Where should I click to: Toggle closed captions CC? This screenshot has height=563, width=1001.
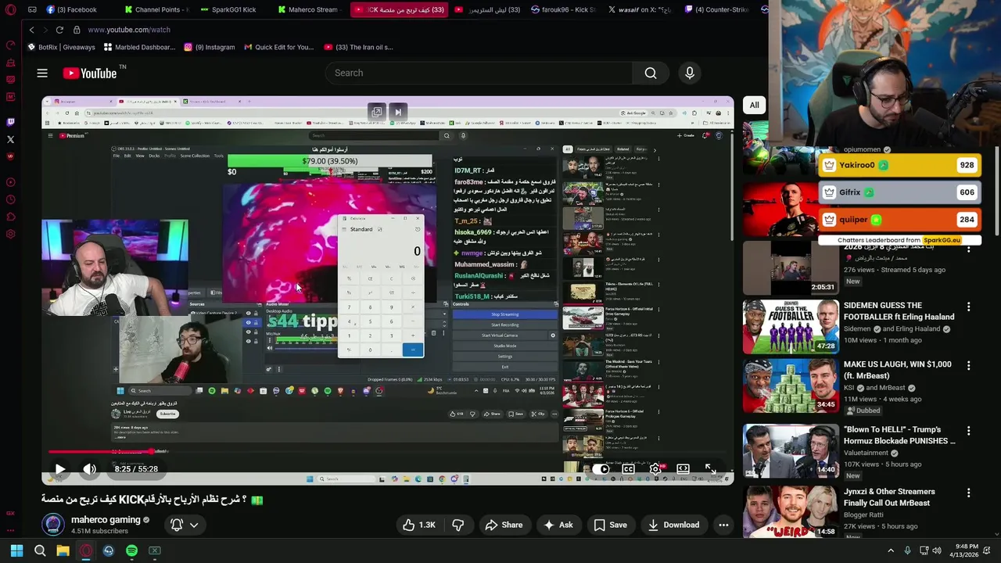[628, 469]
